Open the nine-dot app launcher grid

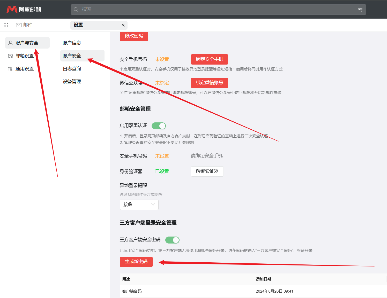click(x=6, y=25)
